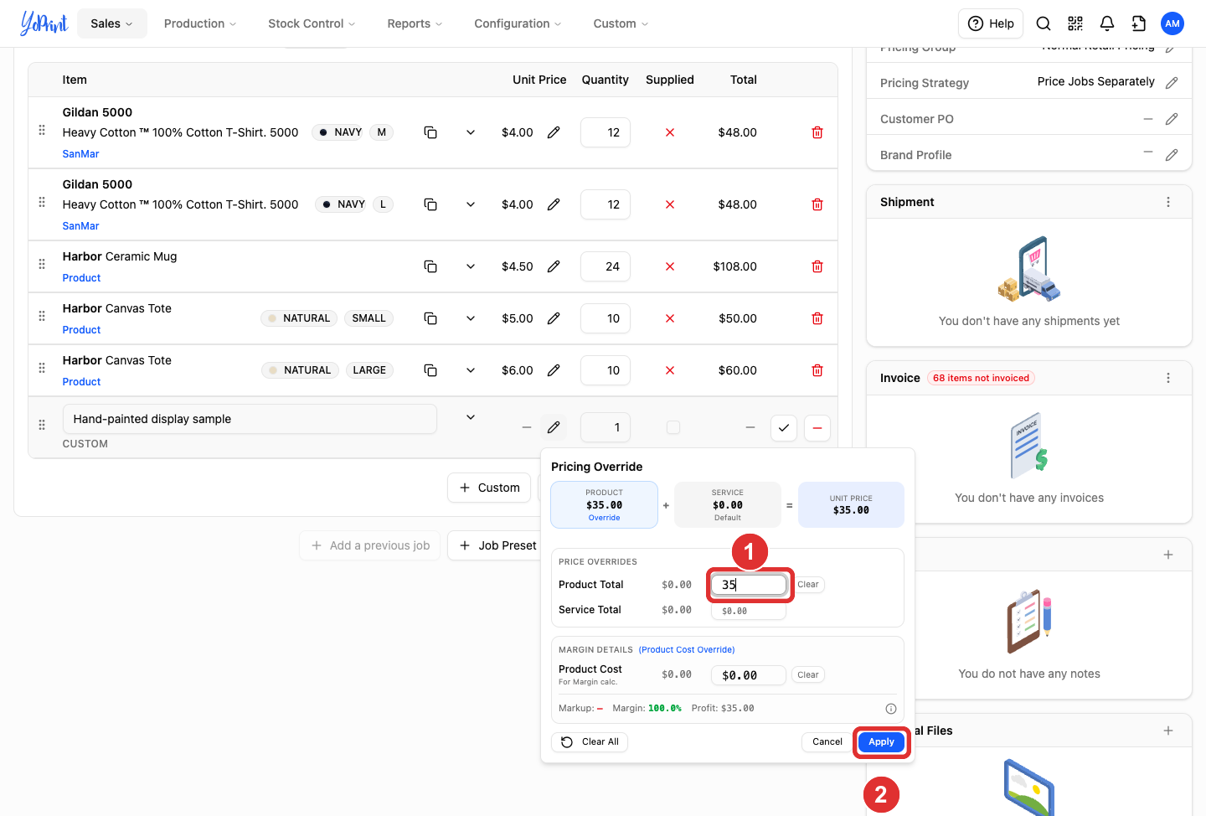Apply the pricing override

881,742
